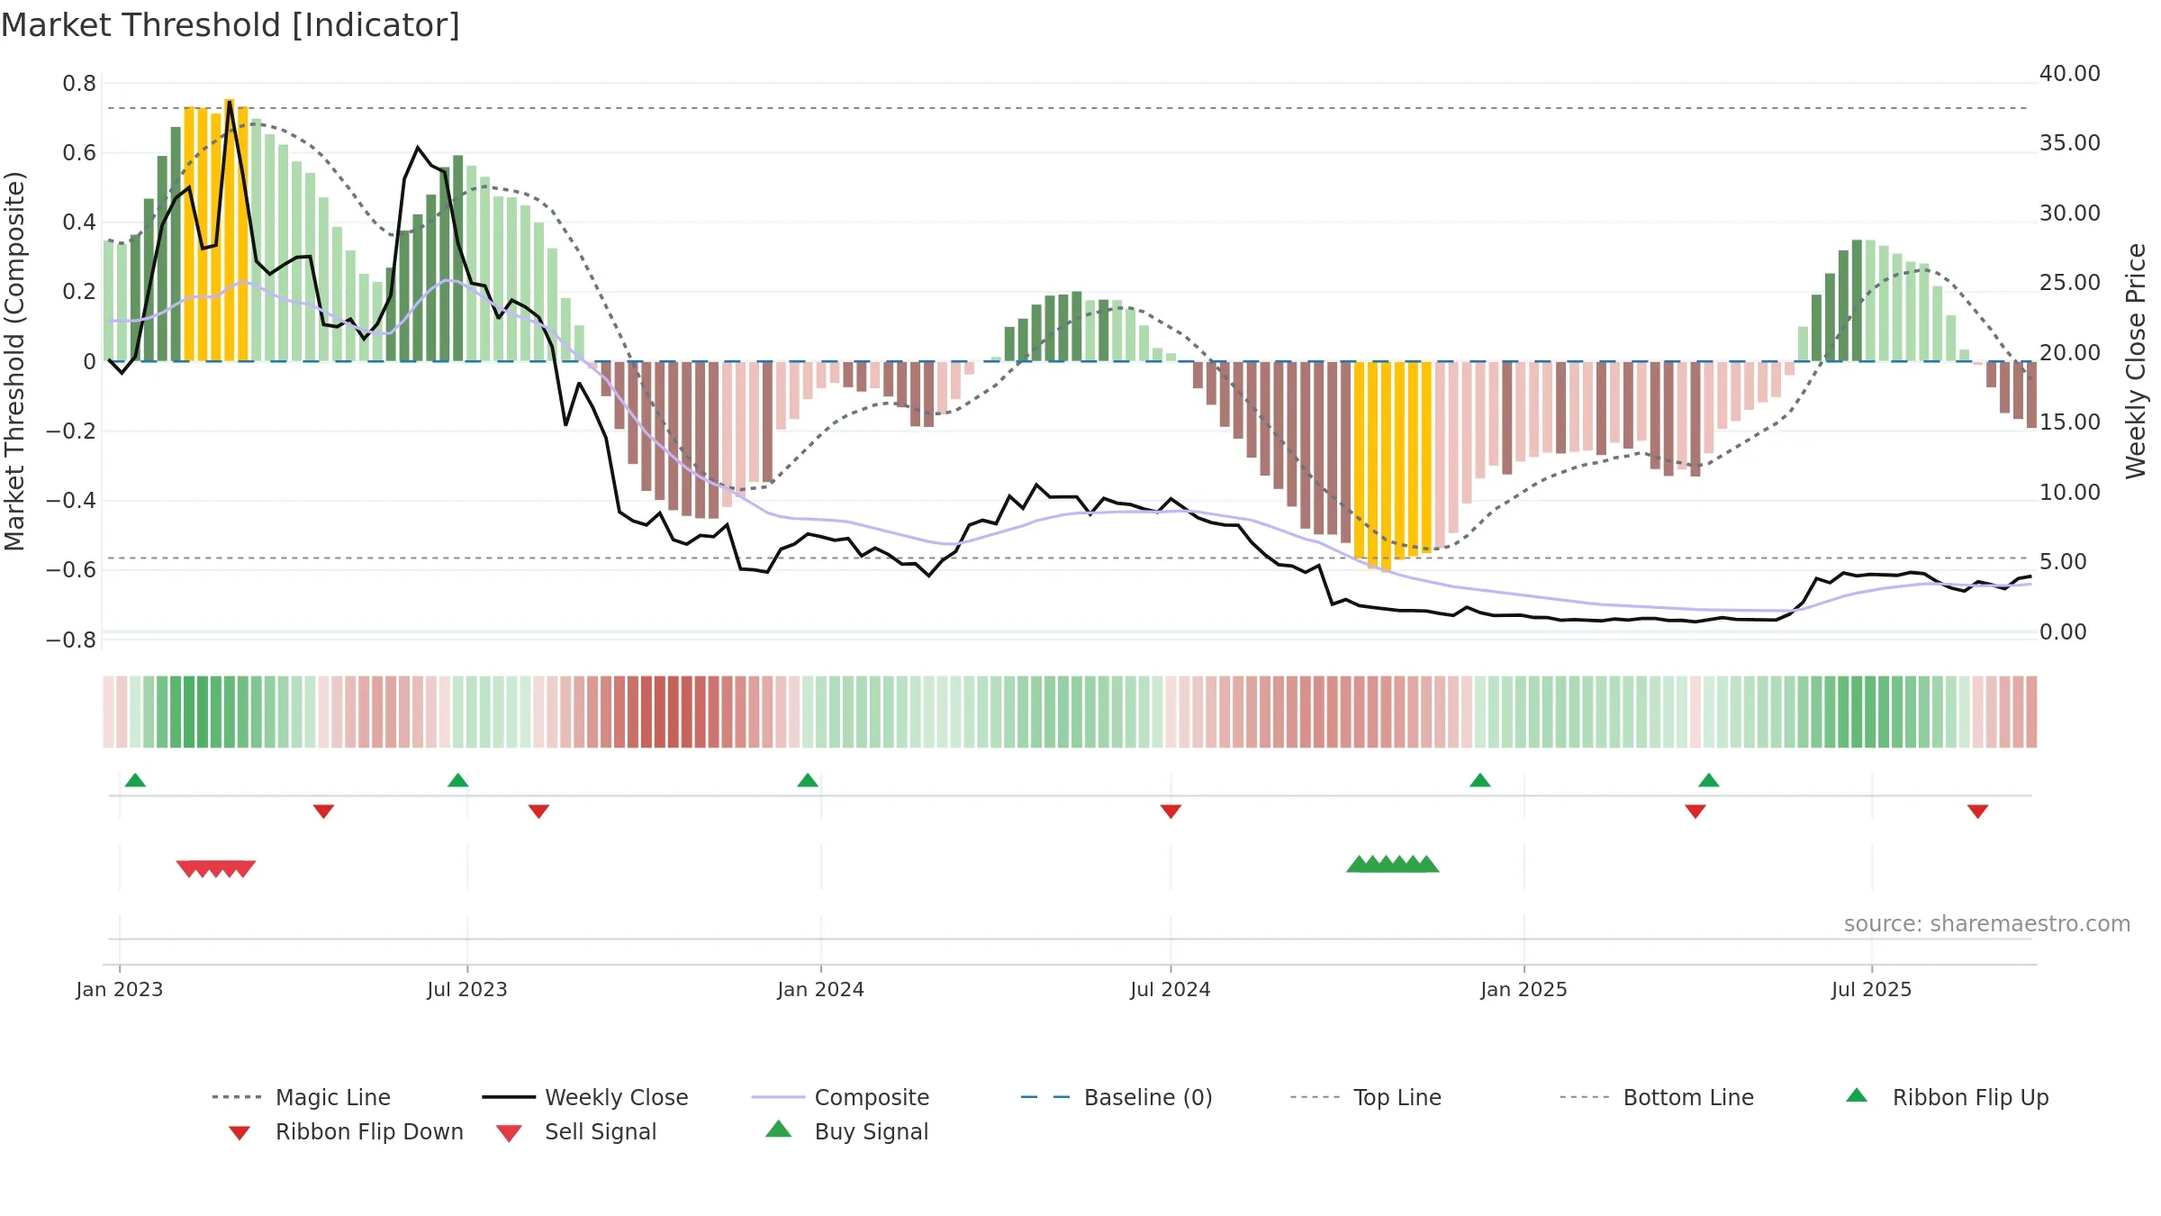Click the Market Threshold [Indicator] chart title
Viewport: 2161px width, 1216px height.
[x=231, y=25]
